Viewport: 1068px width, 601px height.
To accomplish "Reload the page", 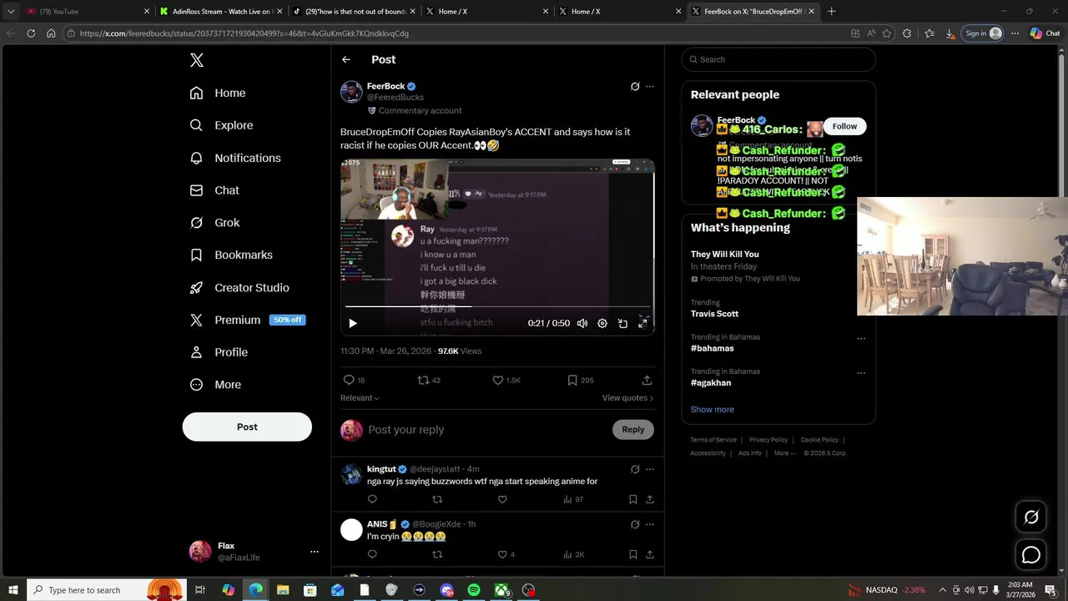I will [31, 33].
